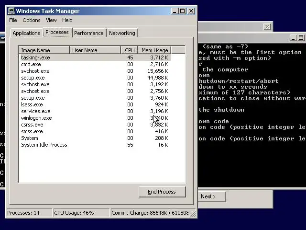Select the taskmgr.exe process row

[95, 57]
